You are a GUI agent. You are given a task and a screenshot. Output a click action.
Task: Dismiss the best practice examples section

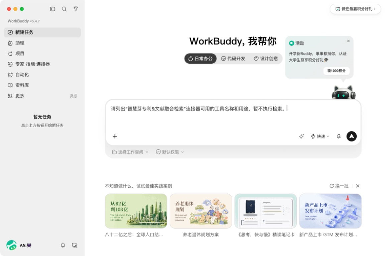pyautogui.click(x=358, y=186)
